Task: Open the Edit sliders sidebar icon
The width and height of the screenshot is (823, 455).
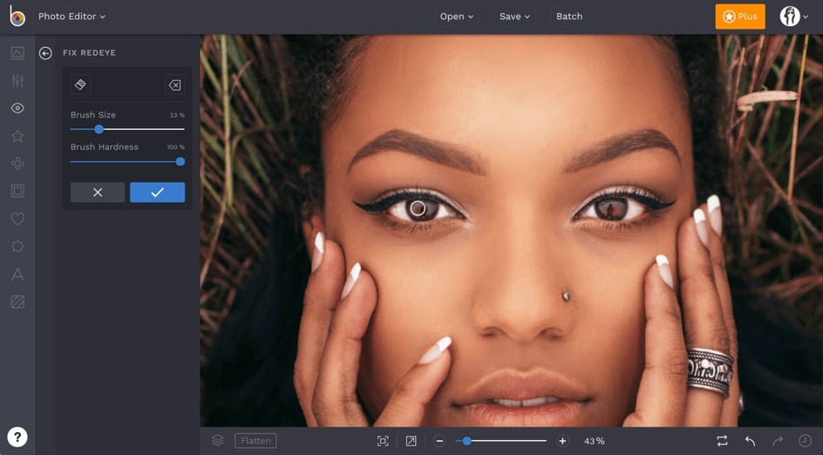Action: [17, 80]
